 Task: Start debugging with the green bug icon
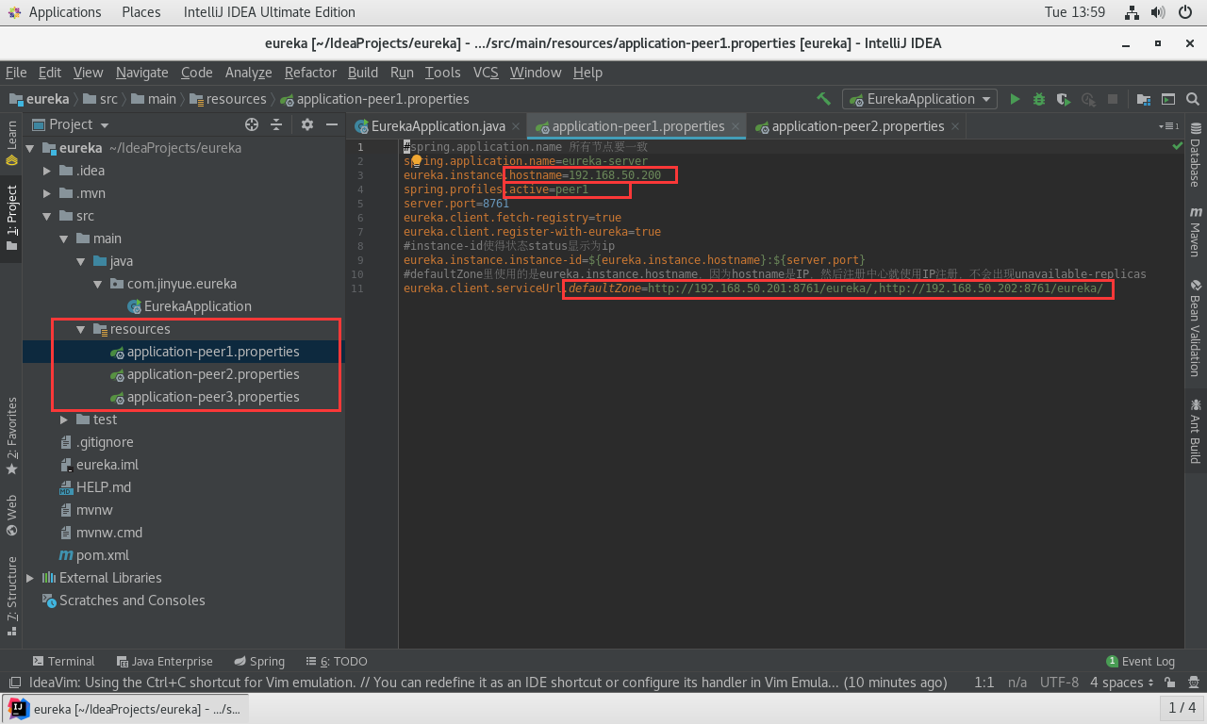[x=1039, y=99]
